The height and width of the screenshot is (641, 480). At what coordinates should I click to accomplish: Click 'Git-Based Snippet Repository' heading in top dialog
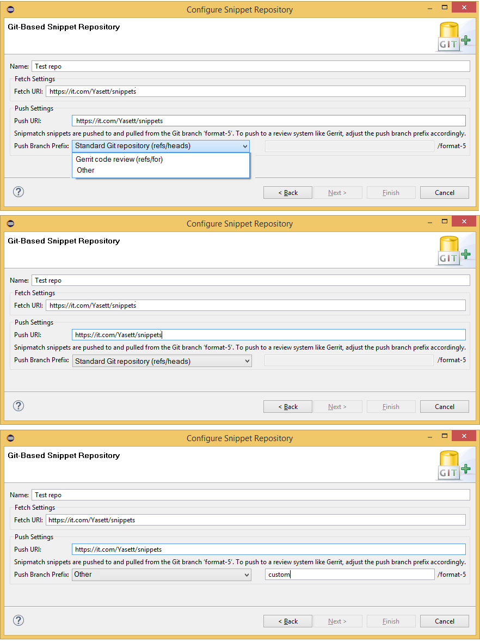click(x=64, y=27)
